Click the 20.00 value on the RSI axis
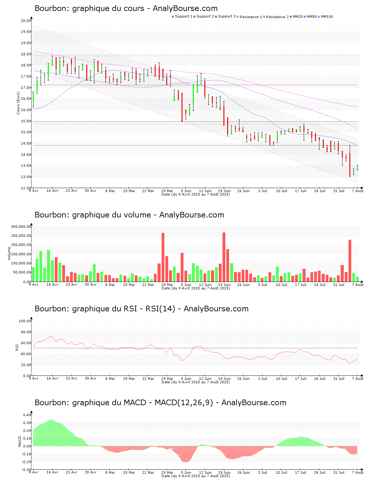This screenshot has height=485, width=375. click(26, 365)
